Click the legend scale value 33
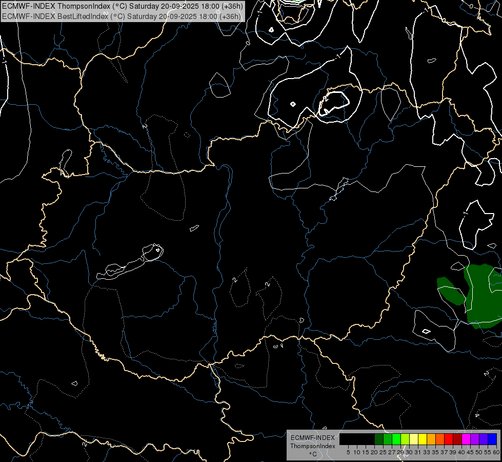This screenshot has width=502, height=462. tap(427, 452)
